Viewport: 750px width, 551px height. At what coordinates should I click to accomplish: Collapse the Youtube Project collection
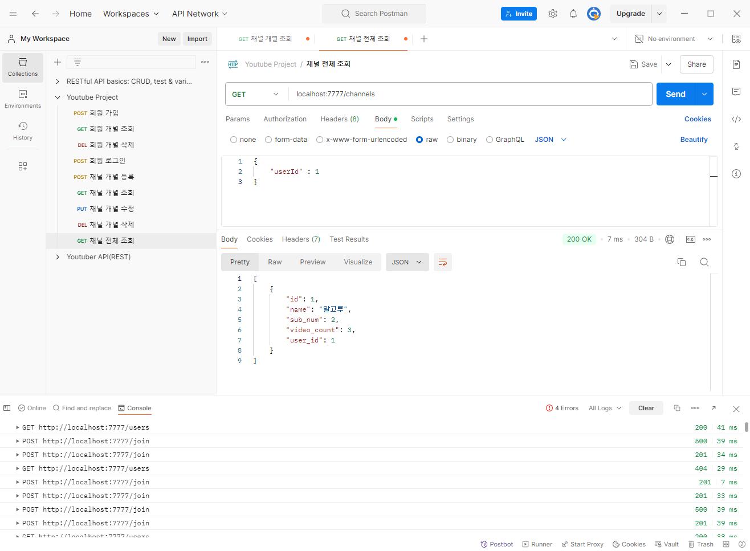[x=58, y=97]
